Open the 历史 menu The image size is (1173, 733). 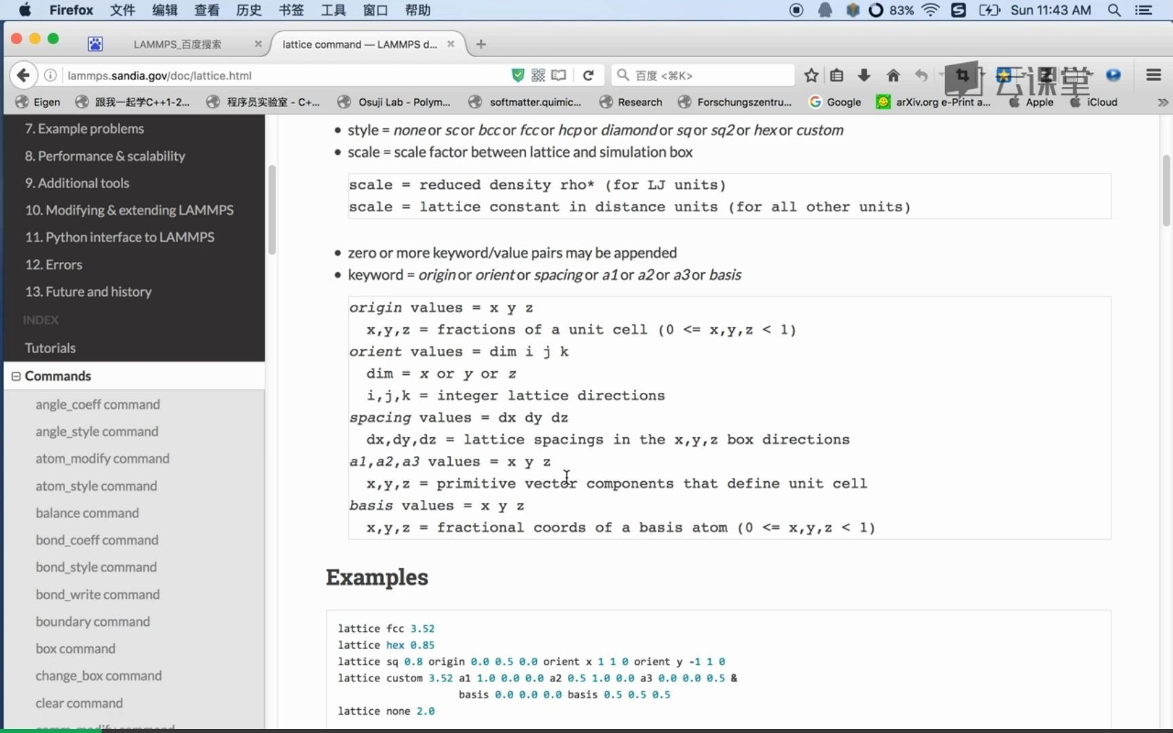click(248, 10)
